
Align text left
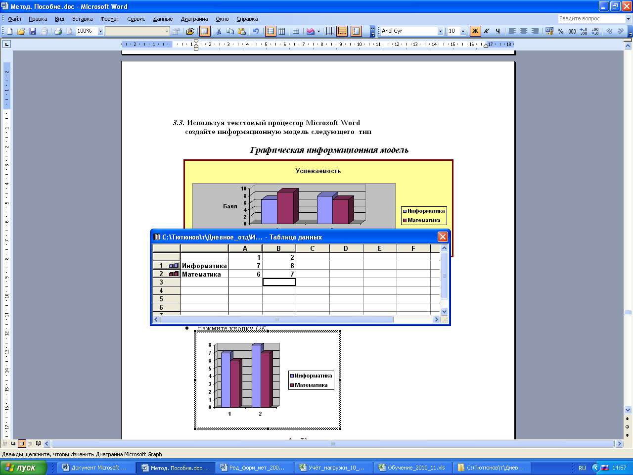[512, 31]
